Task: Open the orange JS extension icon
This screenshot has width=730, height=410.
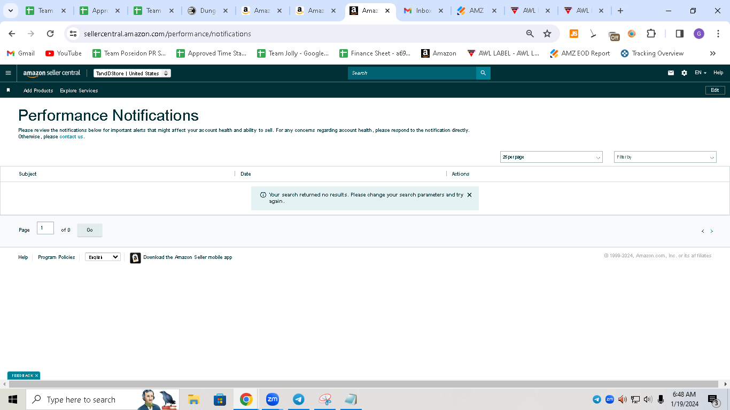Action: pos(574,34)
